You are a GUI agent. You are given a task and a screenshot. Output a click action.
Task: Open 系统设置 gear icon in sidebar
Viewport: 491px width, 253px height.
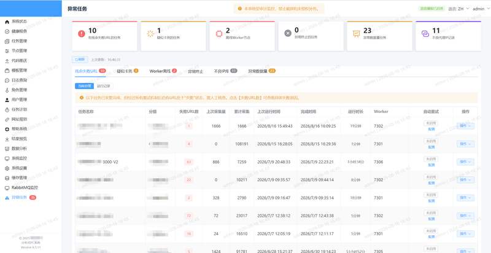[7, 168]
